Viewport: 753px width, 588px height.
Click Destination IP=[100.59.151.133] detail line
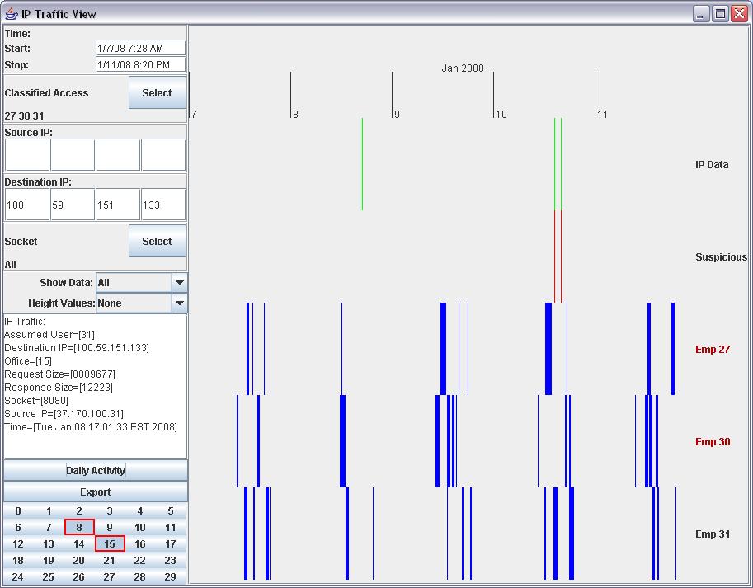point(77,347)
